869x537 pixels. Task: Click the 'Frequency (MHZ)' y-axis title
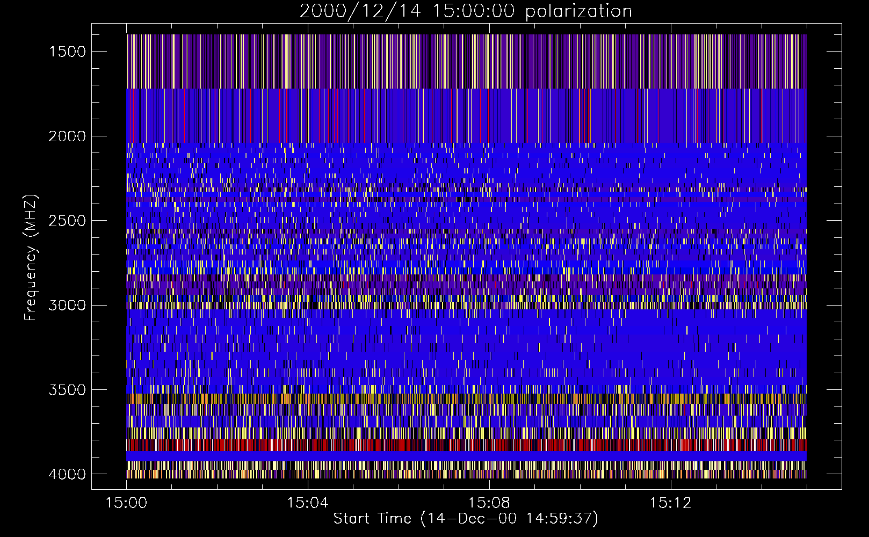31,257
